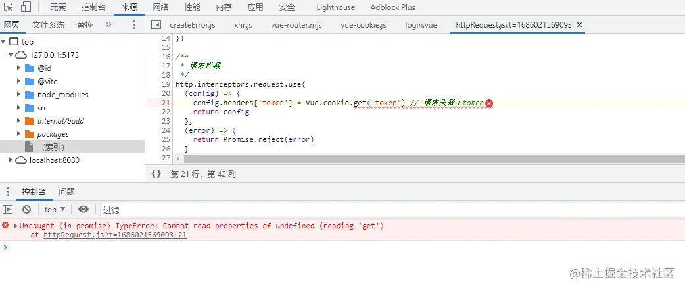The image size is (685, 290).
Task: Toggle the console sidebar icon
Action: click(x=8, y=209)
